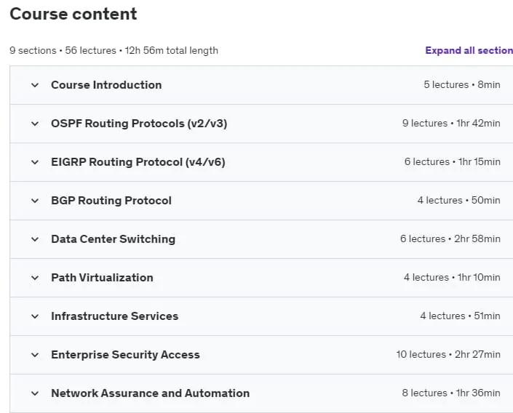Screen dimensions: 513x413
Task: Select the Path Virtualization title
Action: point(102,278)
